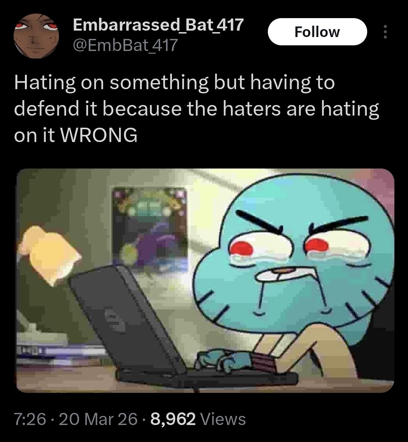Click the 20 Mar 26 post date

point(98,419)
